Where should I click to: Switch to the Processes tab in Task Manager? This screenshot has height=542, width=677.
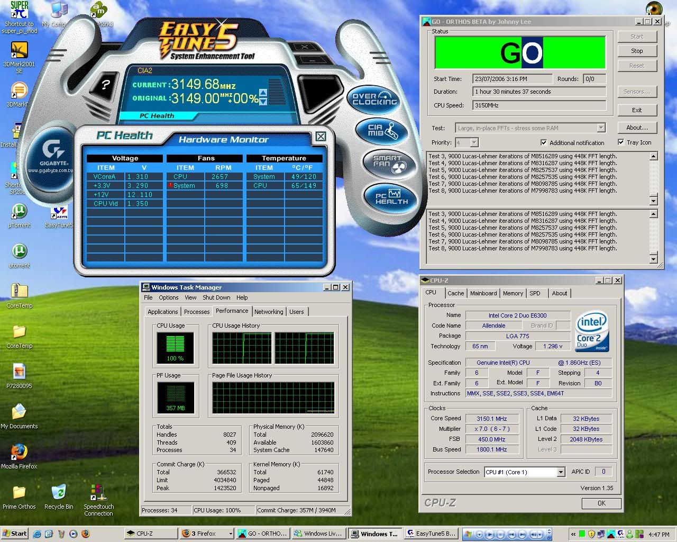click(197, 312)
